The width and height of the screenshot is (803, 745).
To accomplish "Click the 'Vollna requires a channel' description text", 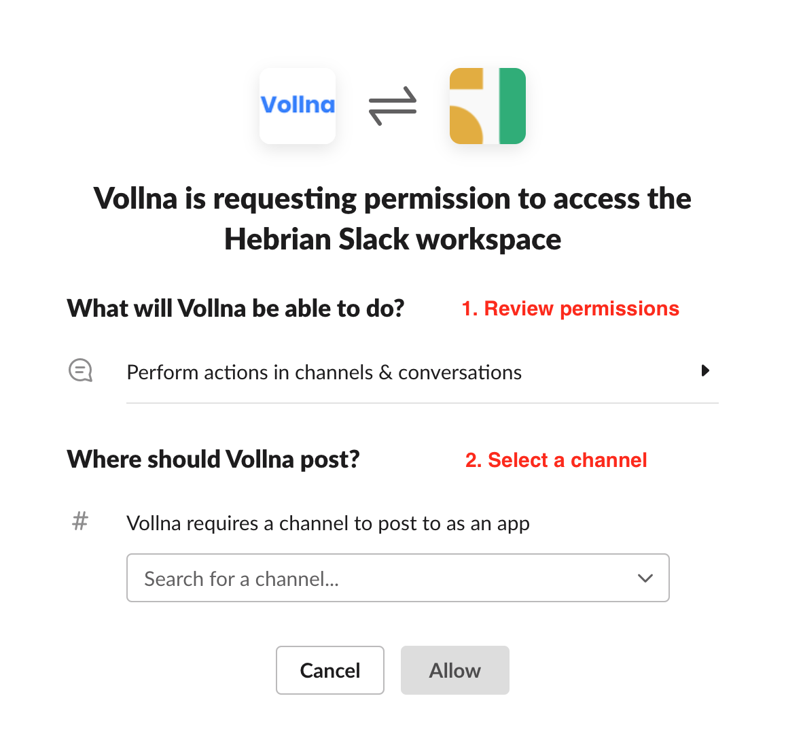I will click(x=328, y=523).
